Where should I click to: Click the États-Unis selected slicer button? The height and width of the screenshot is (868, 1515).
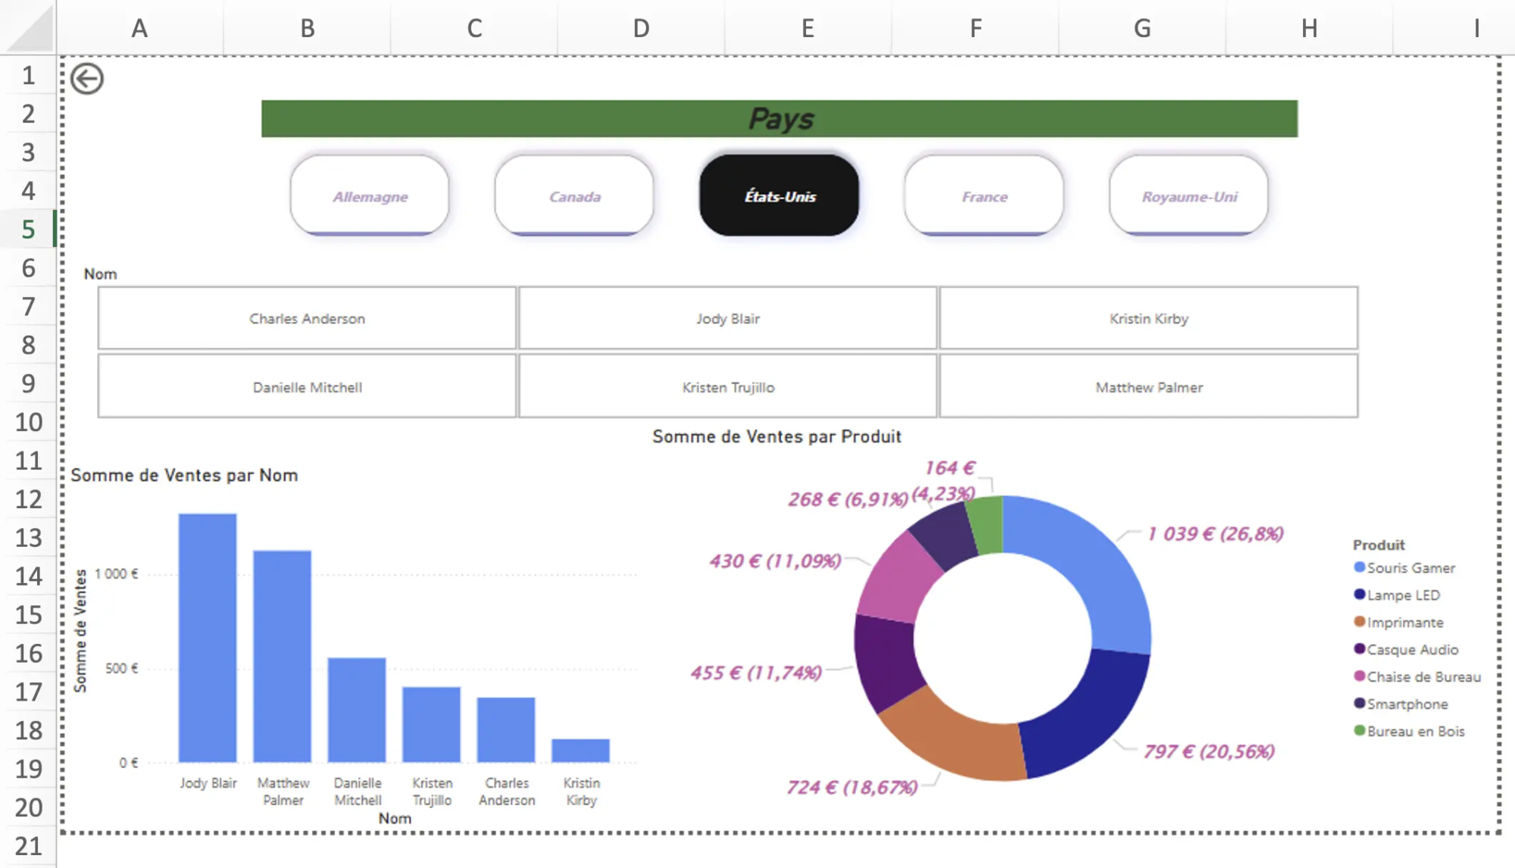[x=779, y=195]
